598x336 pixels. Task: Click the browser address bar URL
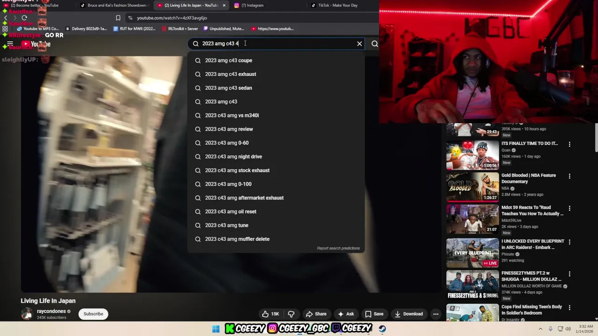point(172,18)
